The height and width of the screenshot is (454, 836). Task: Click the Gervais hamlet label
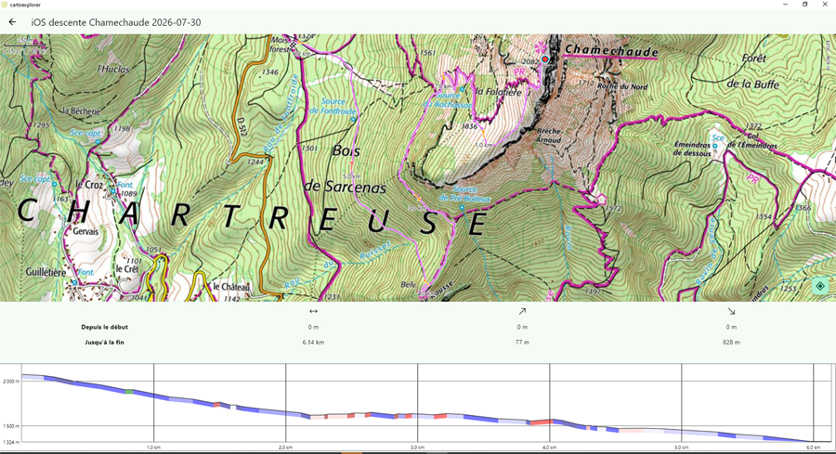[x=85, y=232]
